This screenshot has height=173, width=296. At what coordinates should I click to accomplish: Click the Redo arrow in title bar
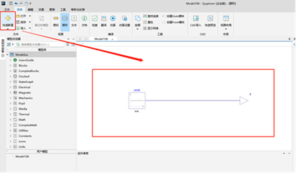coord(21,3)
